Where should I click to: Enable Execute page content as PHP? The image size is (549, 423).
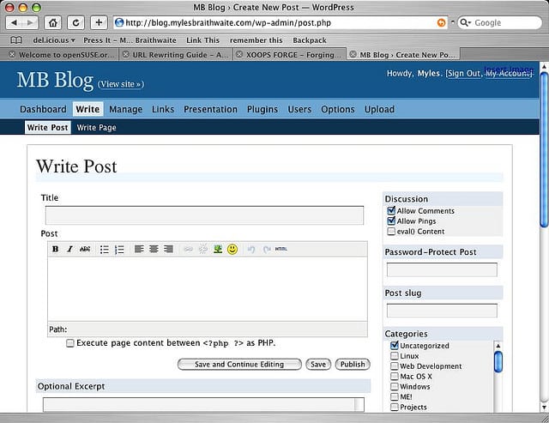(x=70, y=343)
